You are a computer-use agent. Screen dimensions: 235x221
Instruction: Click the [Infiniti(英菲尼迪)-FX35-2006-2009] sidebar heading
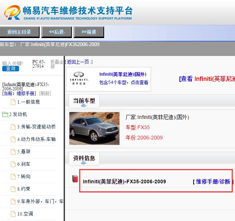click(x=26, y=87)
